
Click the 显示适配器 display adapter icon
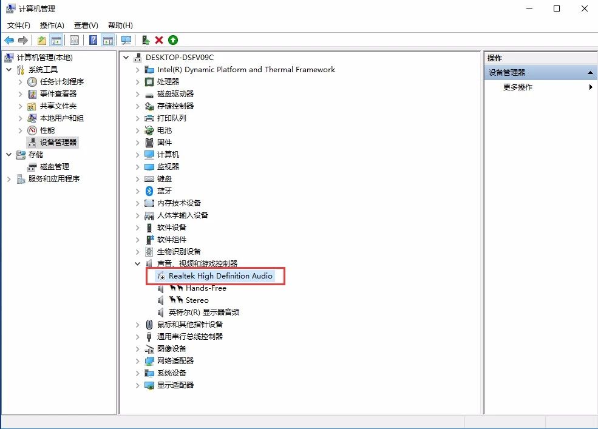point(149,385)
